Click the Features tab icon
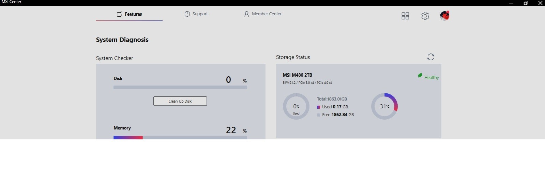Image resolution: width=545 pixels, height=184 pixels. click(x=119, y=14)
